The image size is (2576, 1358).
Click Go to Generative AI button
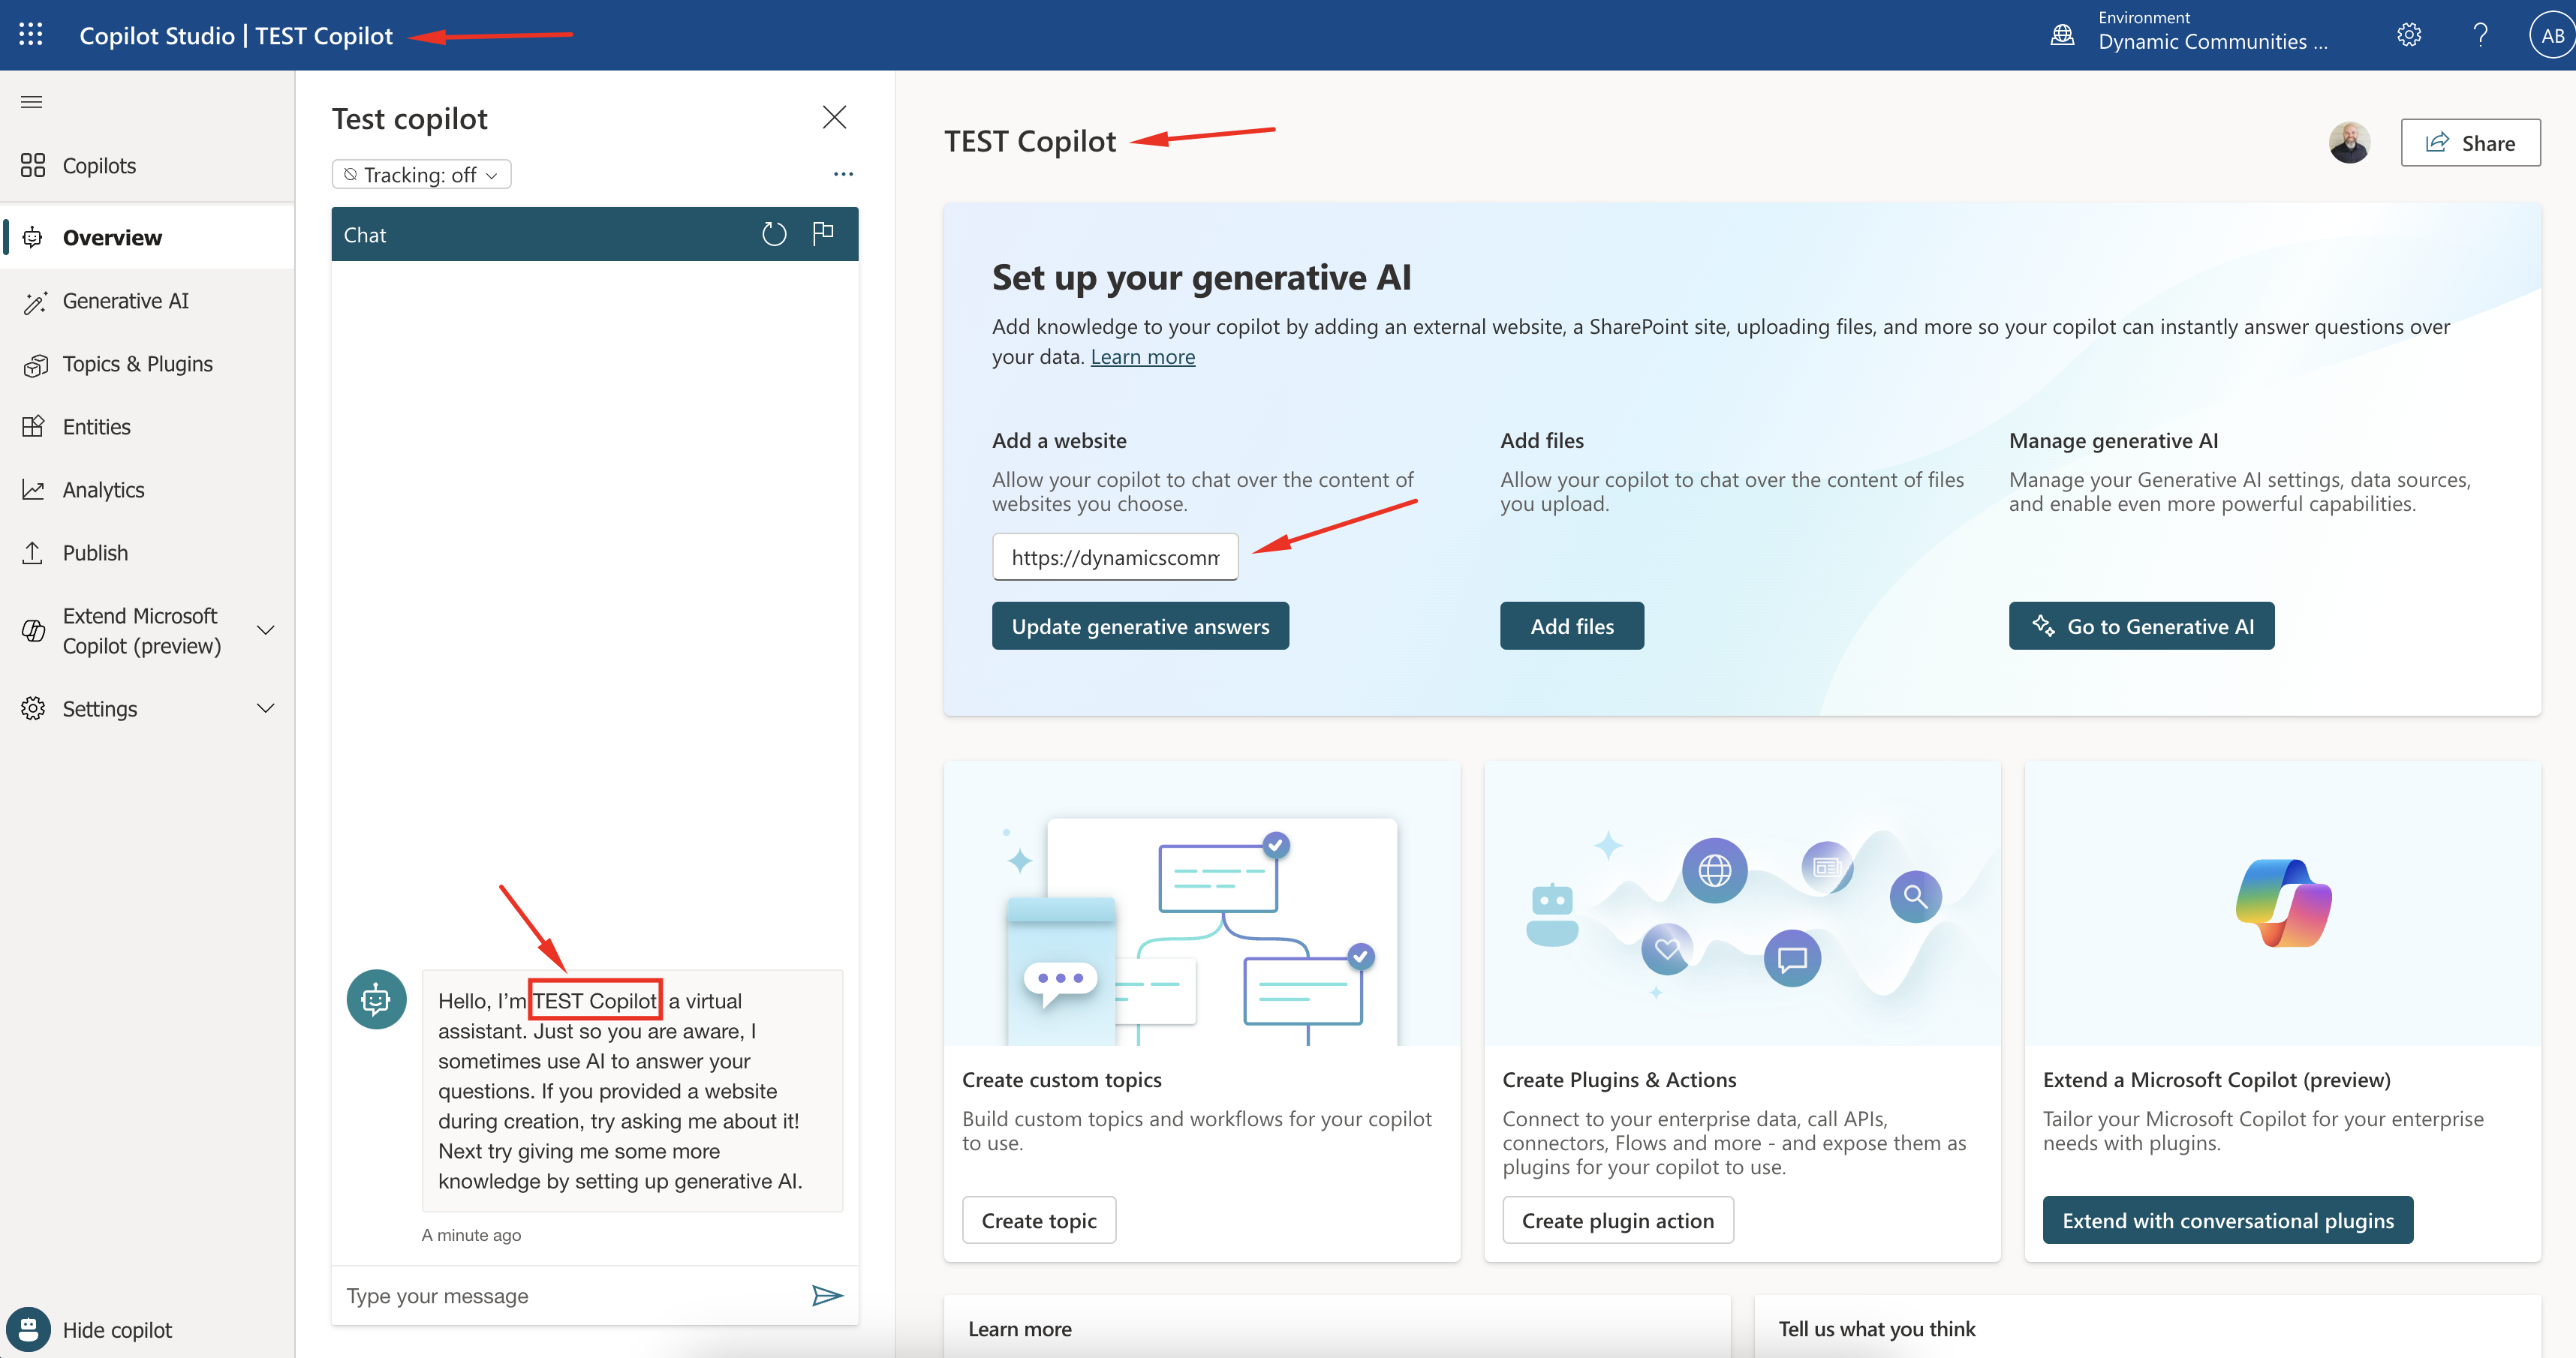click(x=2141, y=626)
